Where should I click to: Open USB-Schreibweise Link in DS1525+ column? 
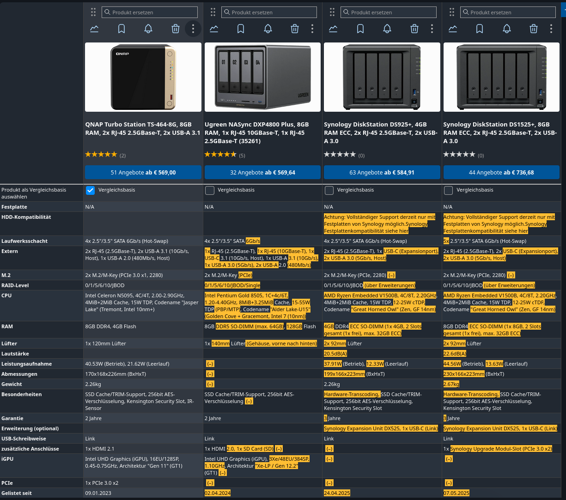[x=449, y=439]
